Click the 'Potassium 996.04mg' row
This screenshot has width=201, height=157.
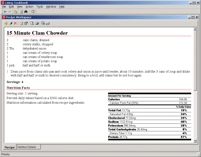149,126
